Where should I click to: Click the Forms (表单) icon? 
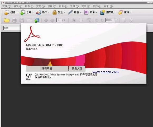click(86, 12)
